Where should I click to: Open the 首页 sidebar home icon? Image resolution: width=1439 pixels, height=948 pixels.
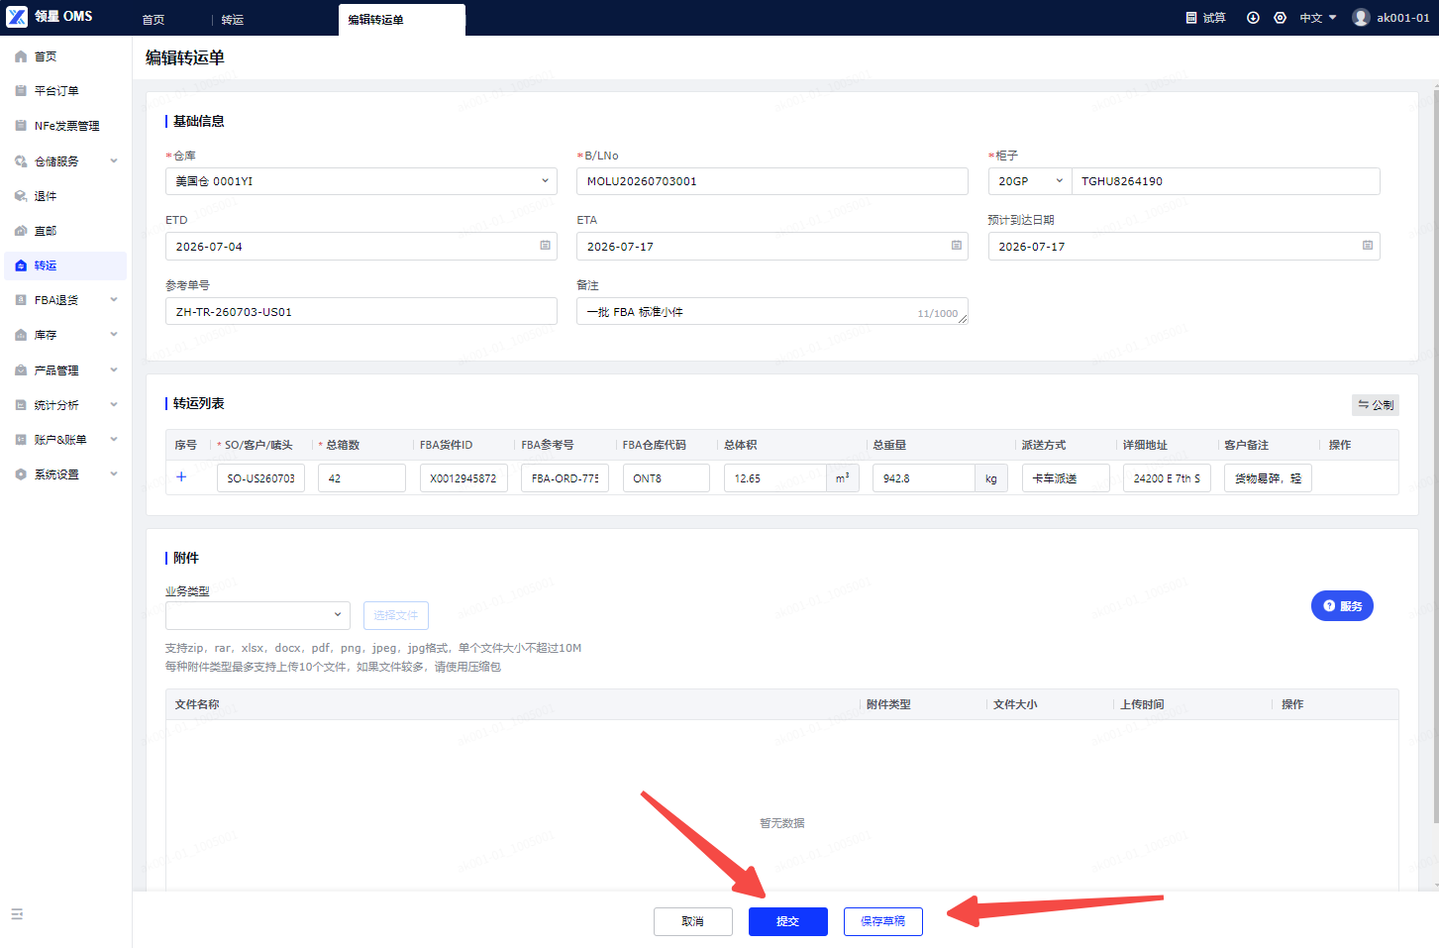click(x=21, y=56)
